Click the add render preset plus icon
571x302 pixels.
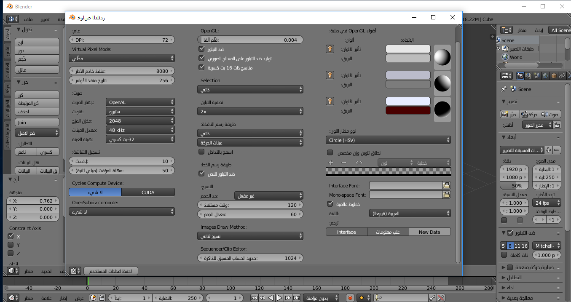click(x=548, y=150)
